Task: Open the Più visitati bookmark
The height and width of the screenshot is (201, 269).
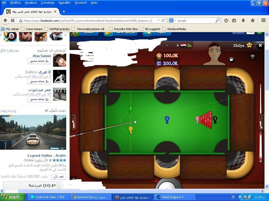Action: tap(10, 29)
